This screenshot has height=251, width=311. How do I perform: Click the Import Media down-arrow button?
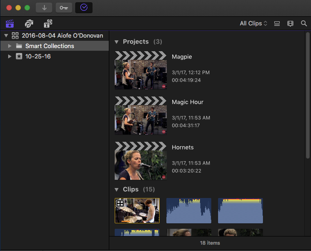pos(44,8)
